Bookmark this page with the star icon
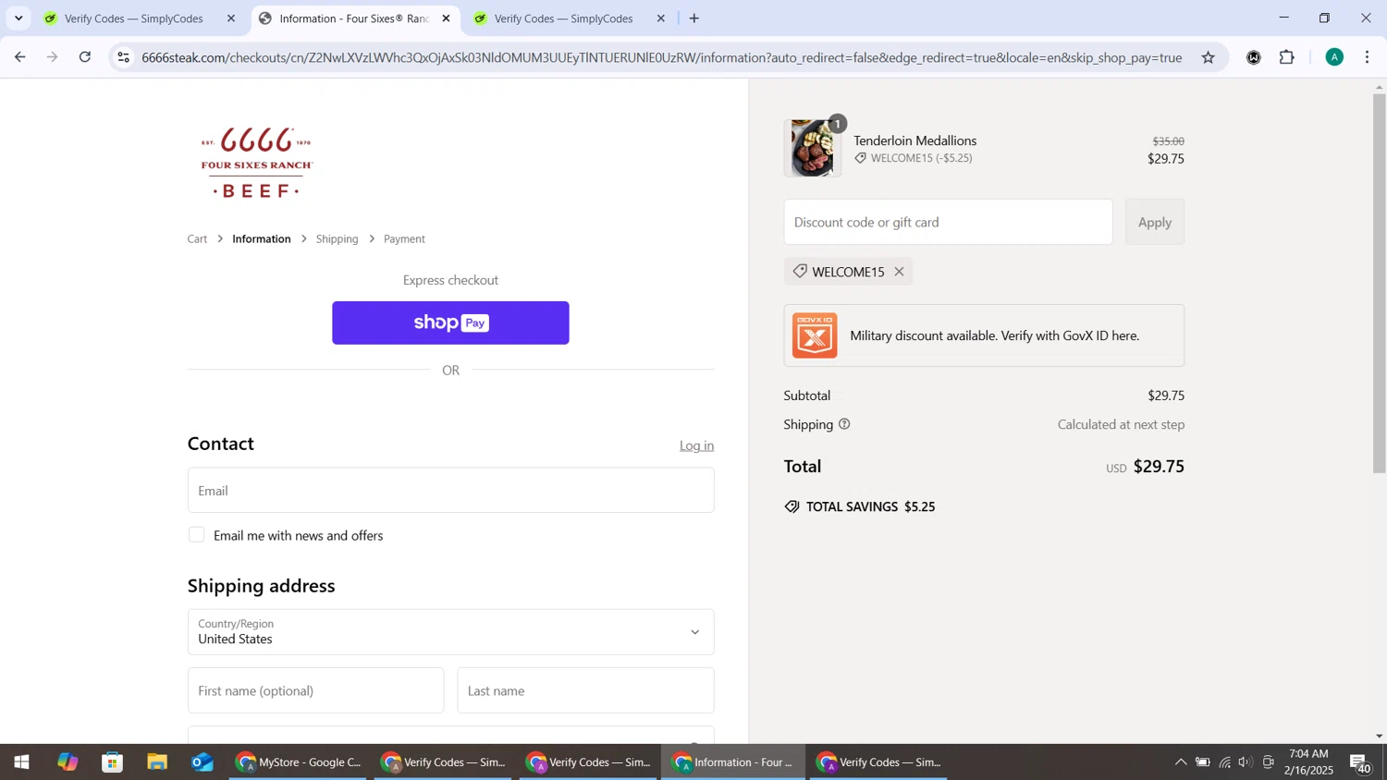This screenshot has width=1387, height=780. 1208,57
